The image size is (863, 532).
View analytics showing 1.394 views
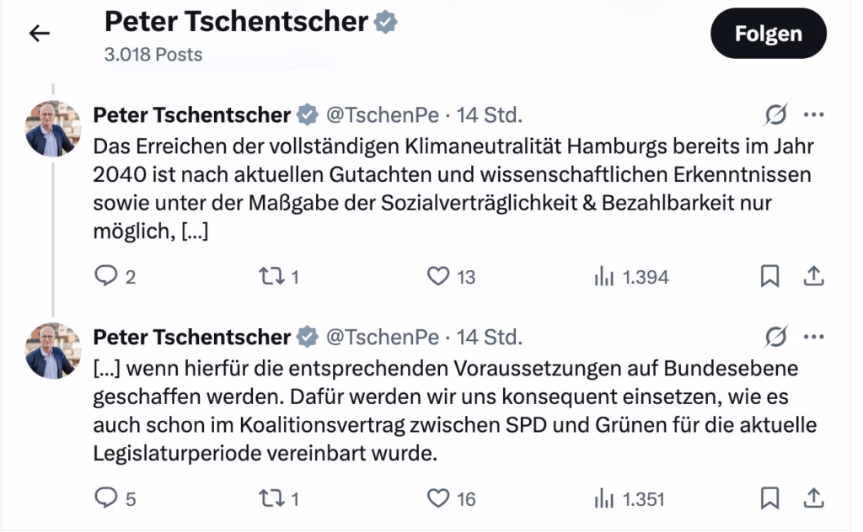click(x=604, y=276)
